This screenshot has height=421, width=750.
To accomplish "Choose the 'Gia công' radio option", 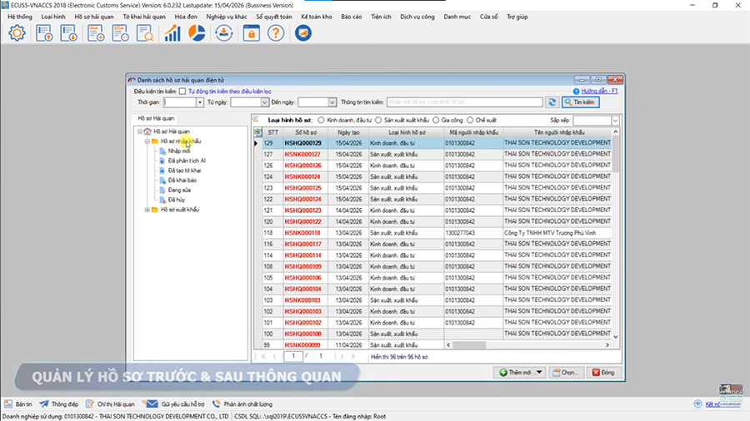I will click(435, 121).
